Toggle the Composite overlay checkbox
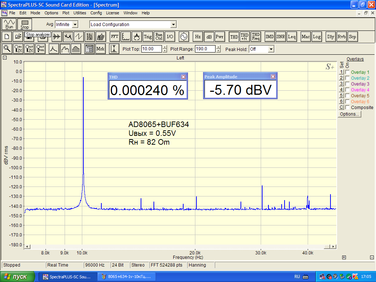This screenshot has height=282, width=376. (347, 108)
